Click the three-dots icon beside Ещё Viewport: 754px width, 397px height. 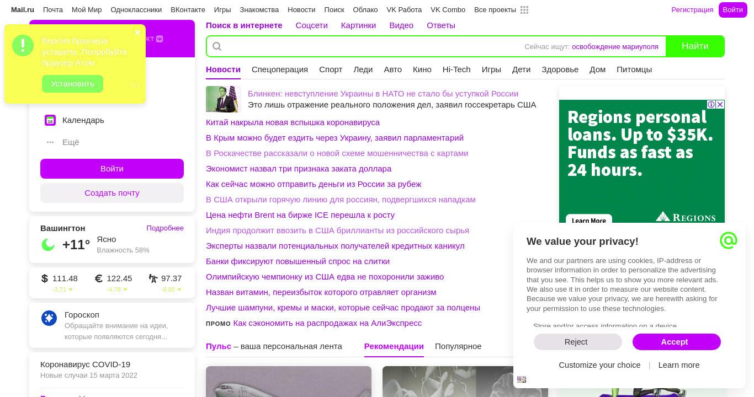[x=50, y=142]
